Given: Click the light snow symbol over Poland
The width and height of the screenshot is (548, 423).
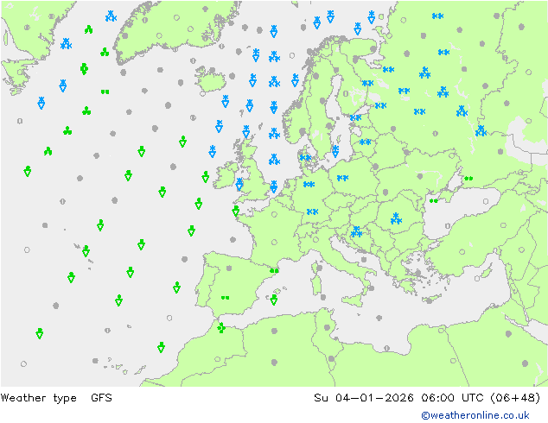Looking at the screenshot, I should click(x=342, y=178).
